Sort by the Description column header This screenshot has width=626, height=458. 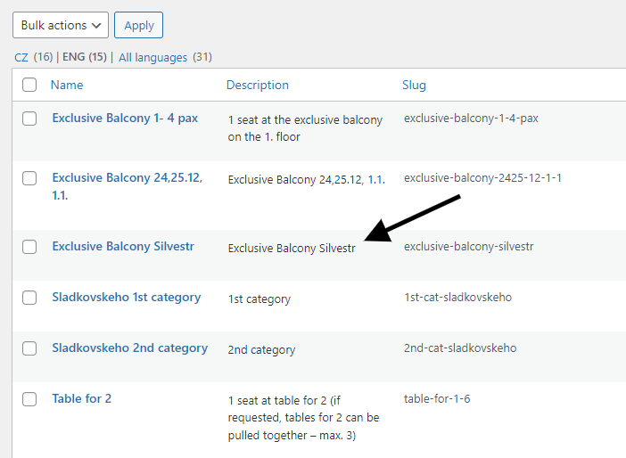point(258,85)
